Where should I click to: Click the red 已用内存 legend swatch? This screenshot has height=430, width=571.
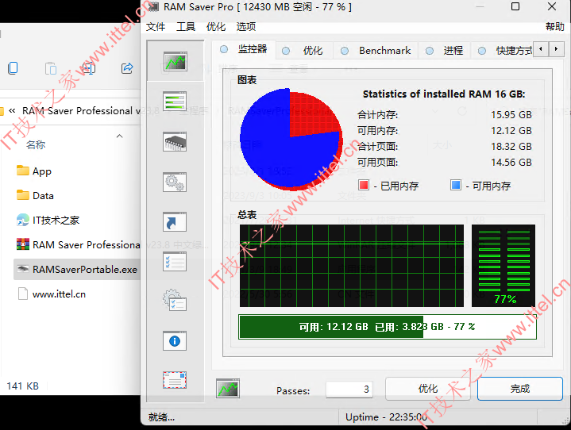[364, 185]
